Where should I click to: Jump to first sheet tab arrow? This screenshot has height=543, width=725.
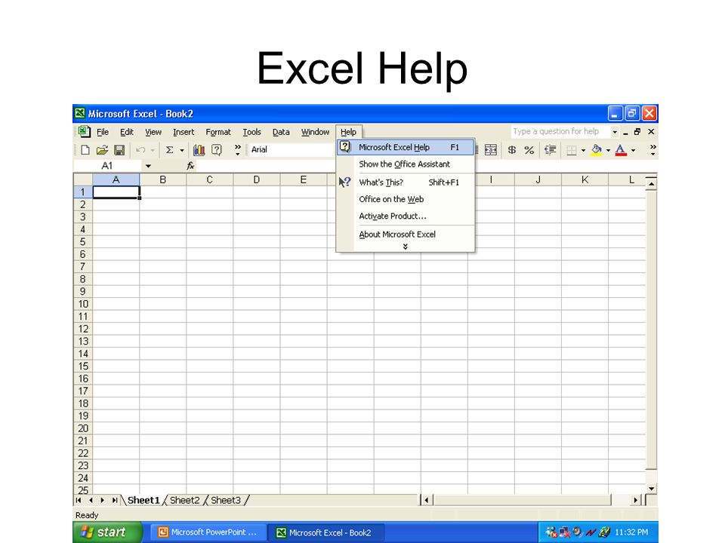(x=79, y=500)
